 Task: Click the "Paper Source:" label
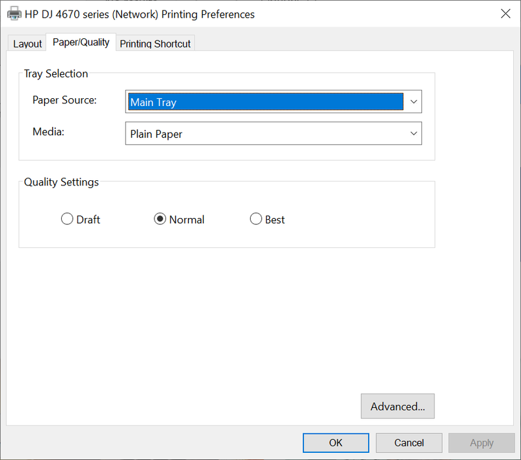(64, 100)
